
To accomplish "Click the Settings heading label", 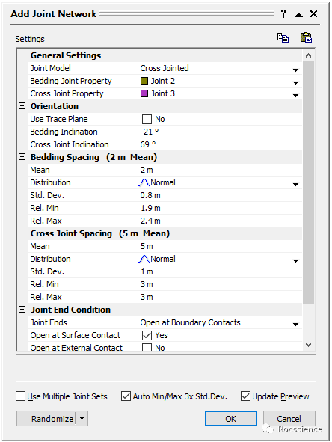I will 30,39.
